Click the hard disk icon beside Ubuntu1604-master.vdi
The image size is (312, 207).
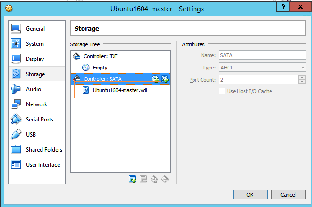coord(86,90)
